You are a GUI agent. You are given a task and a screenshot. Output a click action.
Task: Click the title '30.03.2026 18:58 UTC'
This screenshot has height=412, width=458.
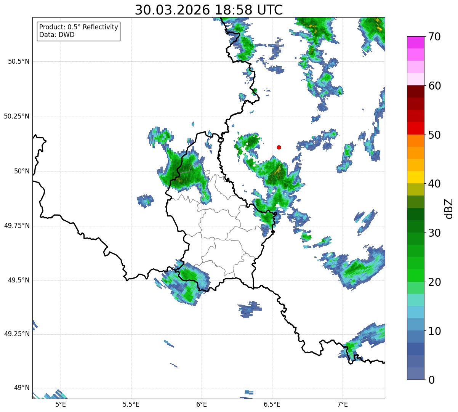[209, 10]
